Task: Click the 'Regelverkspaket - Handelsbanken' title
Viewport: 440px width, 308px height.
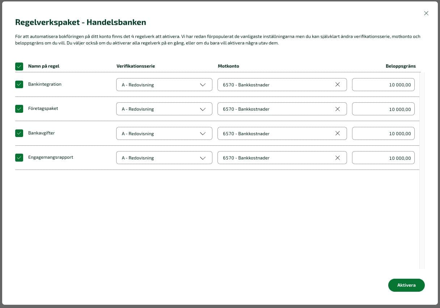Action: point(81,22)
